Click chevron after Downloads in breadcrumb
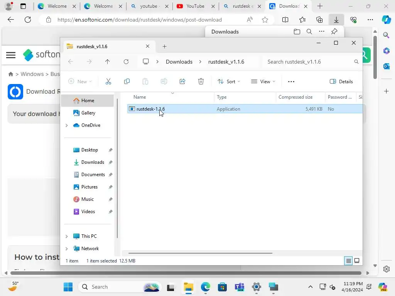 click(200, 62)
